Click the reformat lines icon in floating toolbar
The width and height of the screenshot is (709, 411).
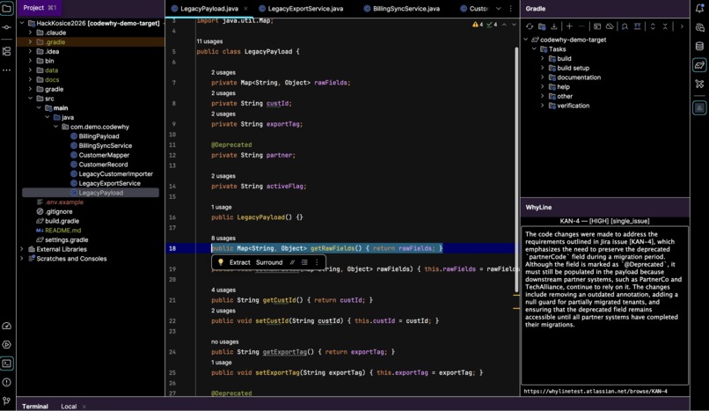304,262
